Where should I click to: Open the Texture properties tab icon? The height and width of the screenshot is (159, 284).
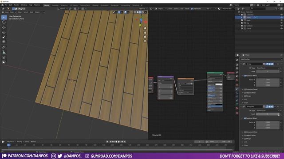[237, 113]
